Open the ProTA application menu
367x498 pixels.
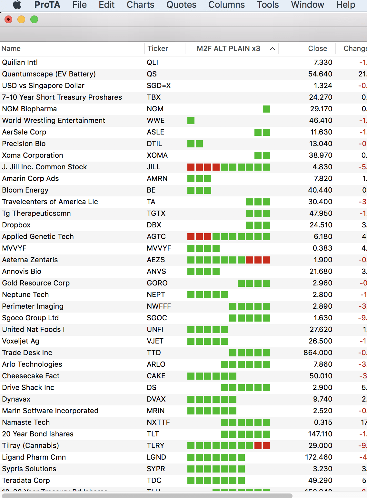(x=47, y=5)
